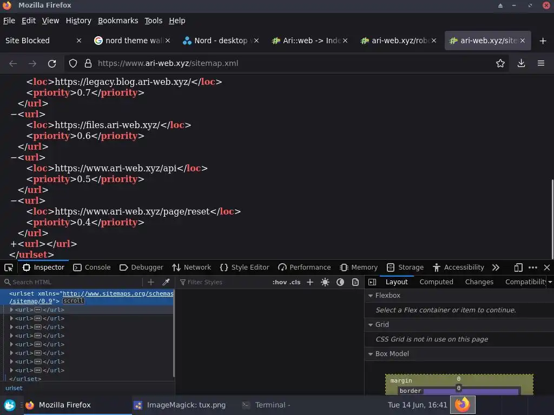This screenshot has width=554, height=415.
Task: Reload the page with the refresh icon
Action: (x=52, y=64)
